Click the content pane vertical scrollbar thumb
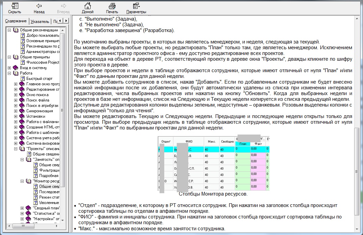 357,171
